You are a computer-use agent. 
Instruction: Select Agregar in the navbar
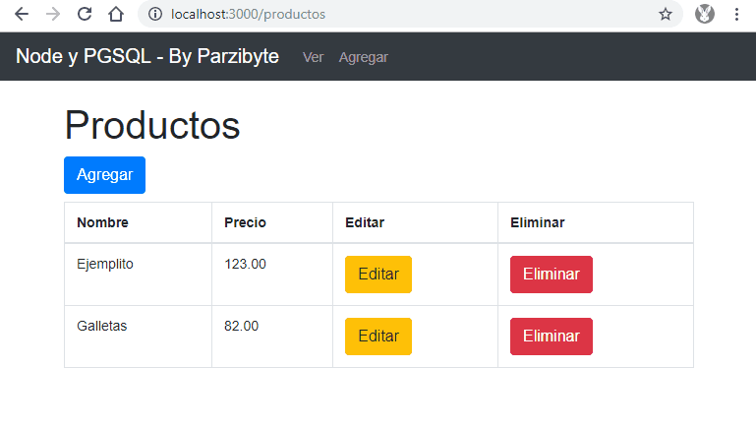364,57
